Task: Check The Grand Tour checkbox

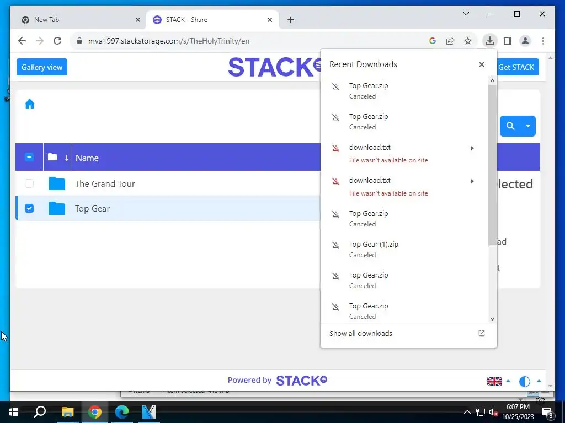Action: point(29,183)
